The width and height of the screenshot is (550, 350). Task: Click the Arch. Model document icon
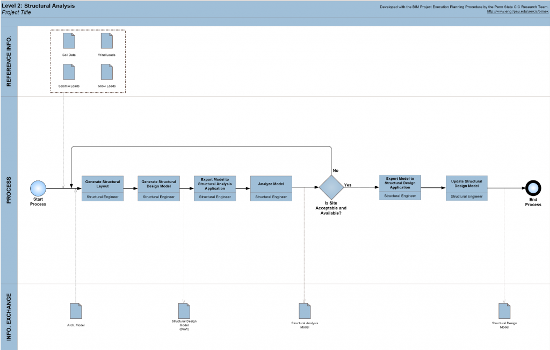(x=76, y=311)
